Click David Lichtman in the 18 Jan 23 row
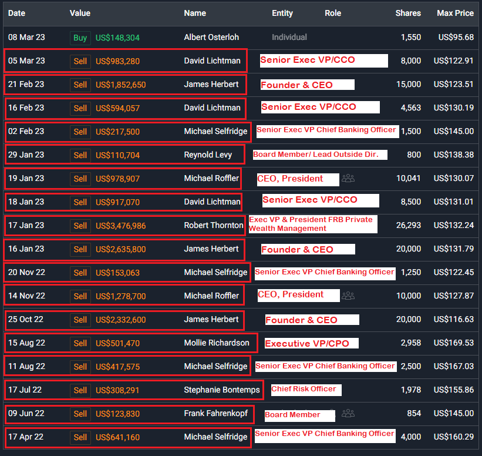Viewport: 482px width, 456px height. 212,202
